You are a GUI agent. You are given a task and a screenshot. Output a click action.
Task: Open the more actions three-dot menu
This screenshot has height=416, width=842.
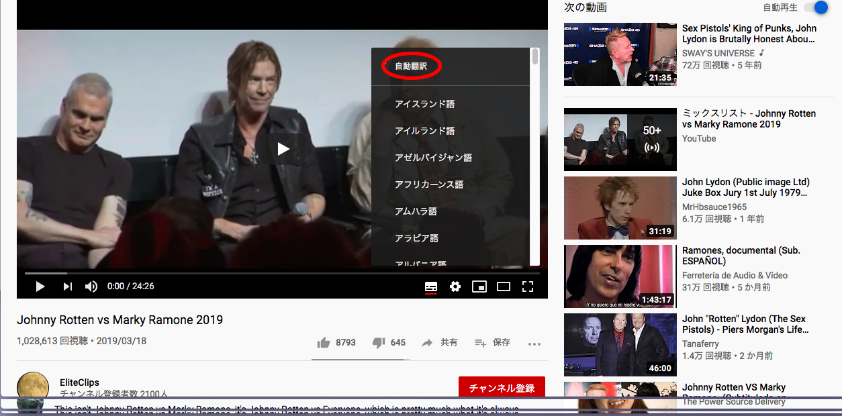tap(534, 344)
